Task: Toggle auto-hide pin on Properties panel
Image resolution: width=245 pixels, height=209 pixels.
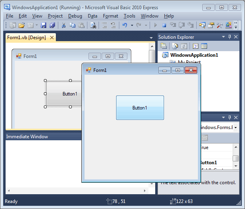Action: pyautogui.click(x=229, y=117)
